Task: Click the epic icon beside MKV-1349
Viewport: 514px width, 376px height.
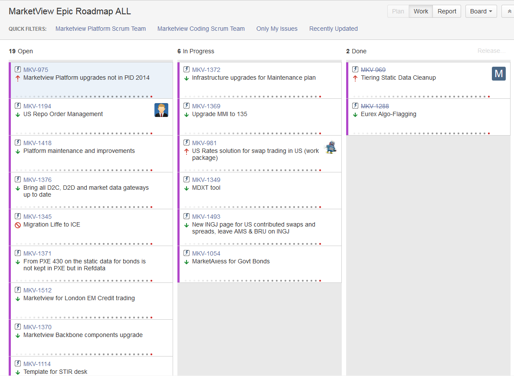Action: (x=187, y=179)
